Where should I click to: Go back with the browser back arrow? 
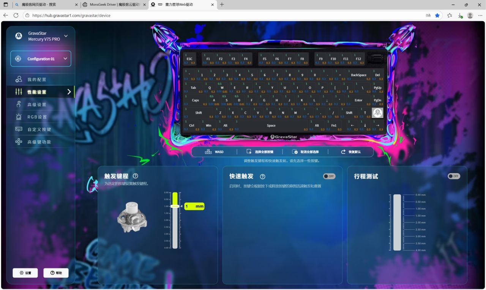6,16
